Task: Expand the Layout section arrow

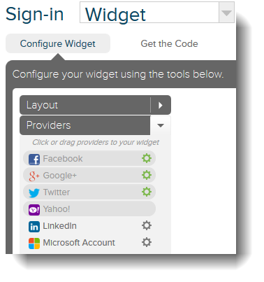Action: [x=161, y=105]
